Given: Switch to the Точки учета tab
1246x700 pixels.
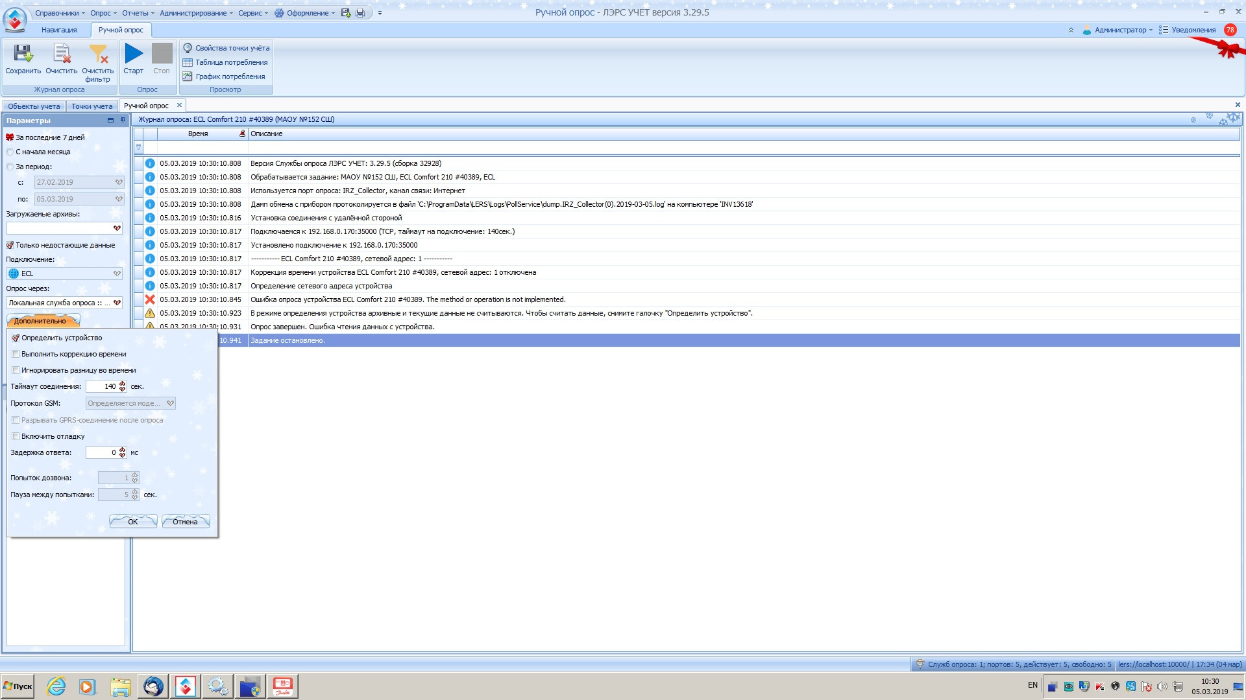Looking at the screenshot, I should [x=92, y=106].
